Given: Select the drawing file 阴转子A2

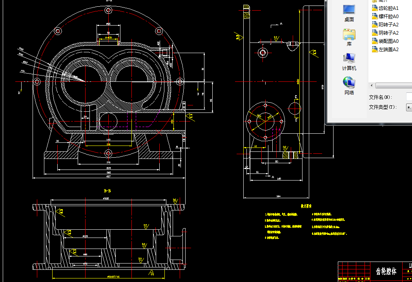Looking at the screenshot, I should coord(385,33).
